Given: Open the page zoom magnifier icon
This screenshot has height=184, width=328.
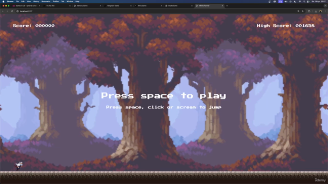Looking at the screenshot, I should pyautogui.click(x=298, y=11).
